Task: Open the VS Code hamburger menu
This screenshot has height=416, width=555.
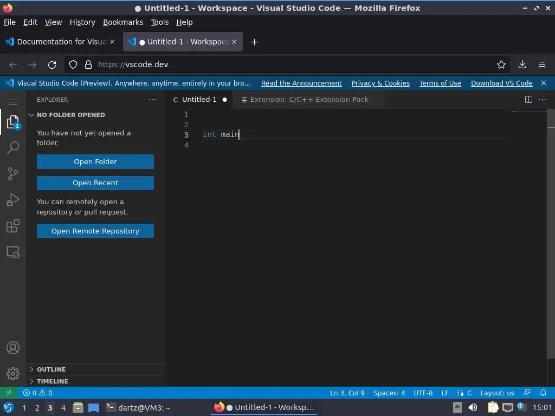Action: [x=13, y=102]
